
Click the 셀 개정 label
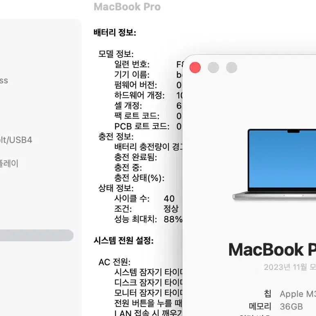click(128, 105)
